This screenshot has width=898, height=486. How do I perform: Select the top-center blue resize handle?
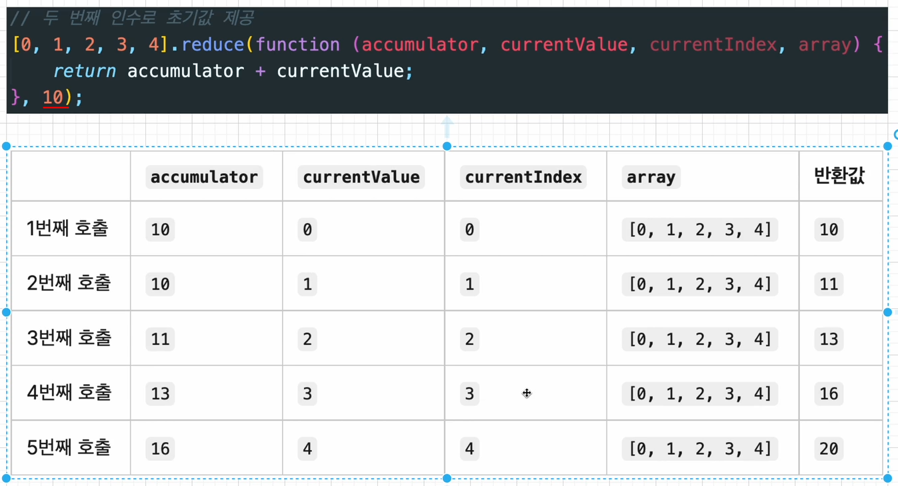point(447,145)
